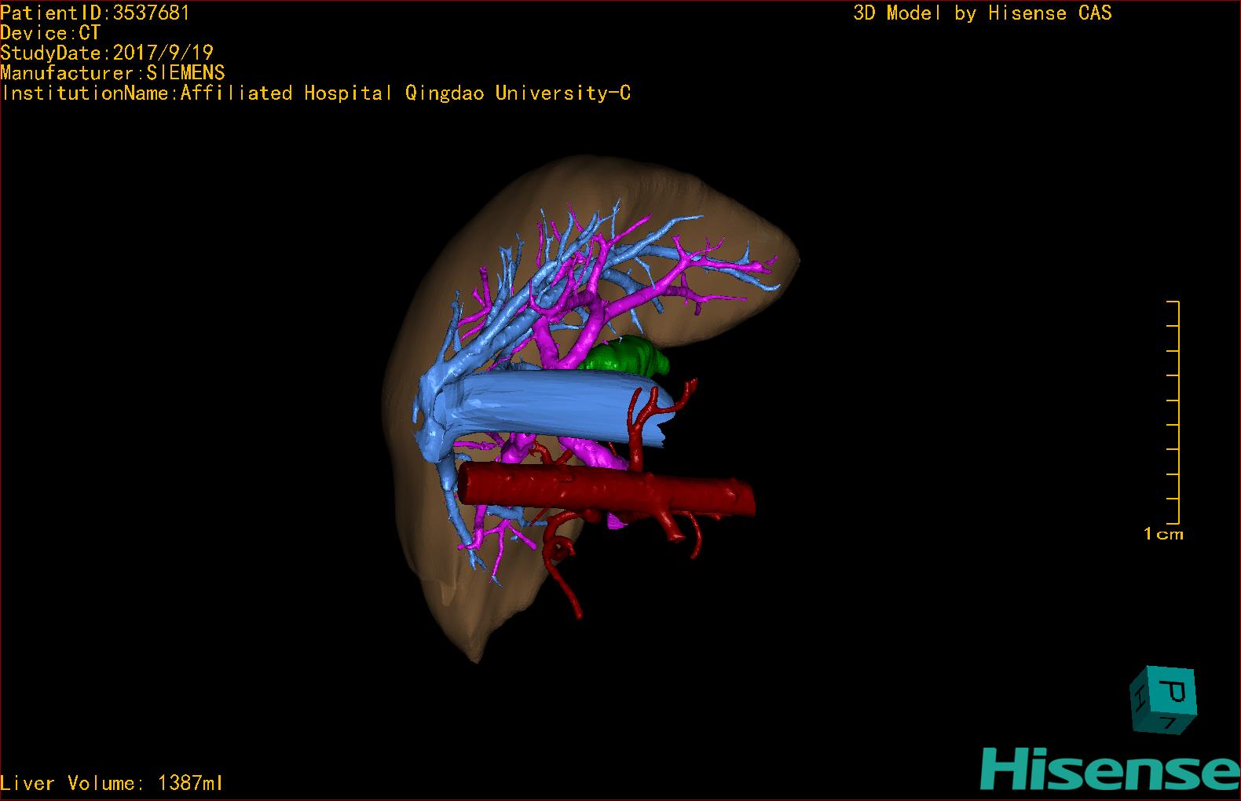
Task: Click the PatientID text overlay
Action: 94,13
